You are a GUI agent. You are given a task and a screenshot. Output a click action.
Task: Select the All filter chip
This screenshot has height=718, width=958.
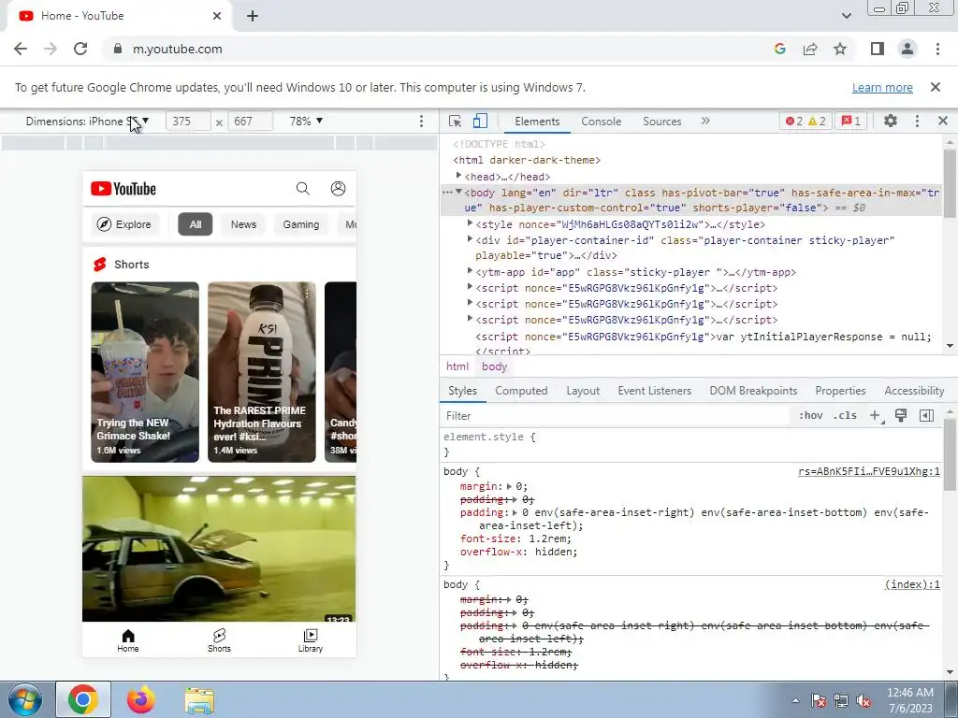pyautogui.click(x=196, y=224)
